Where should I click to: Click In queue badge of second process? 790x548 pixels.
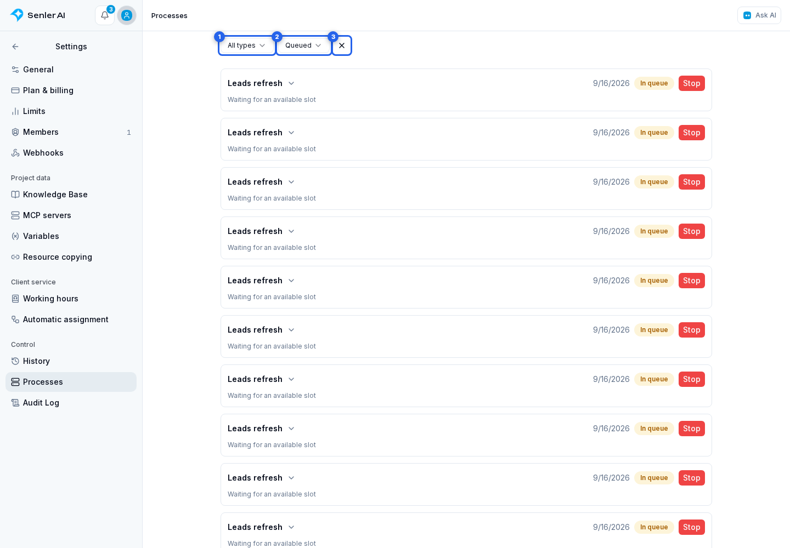pos(654,133)
